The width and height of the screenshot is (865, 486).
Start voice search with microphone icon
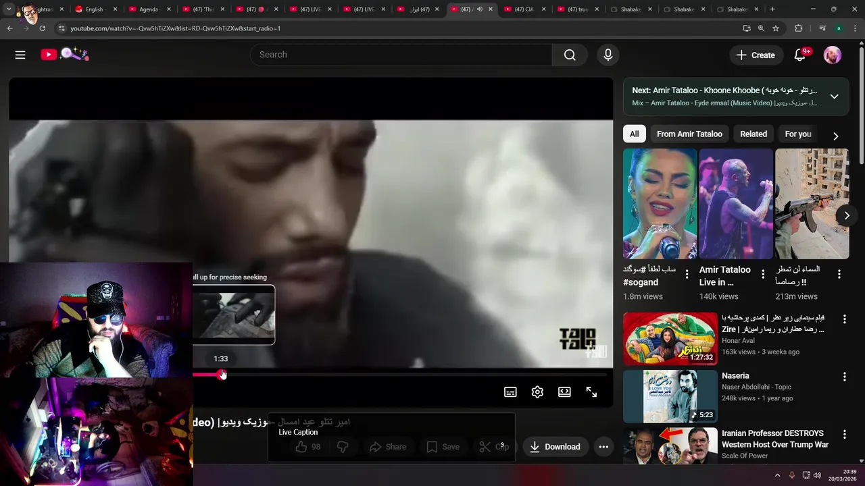tap(608, 55)
